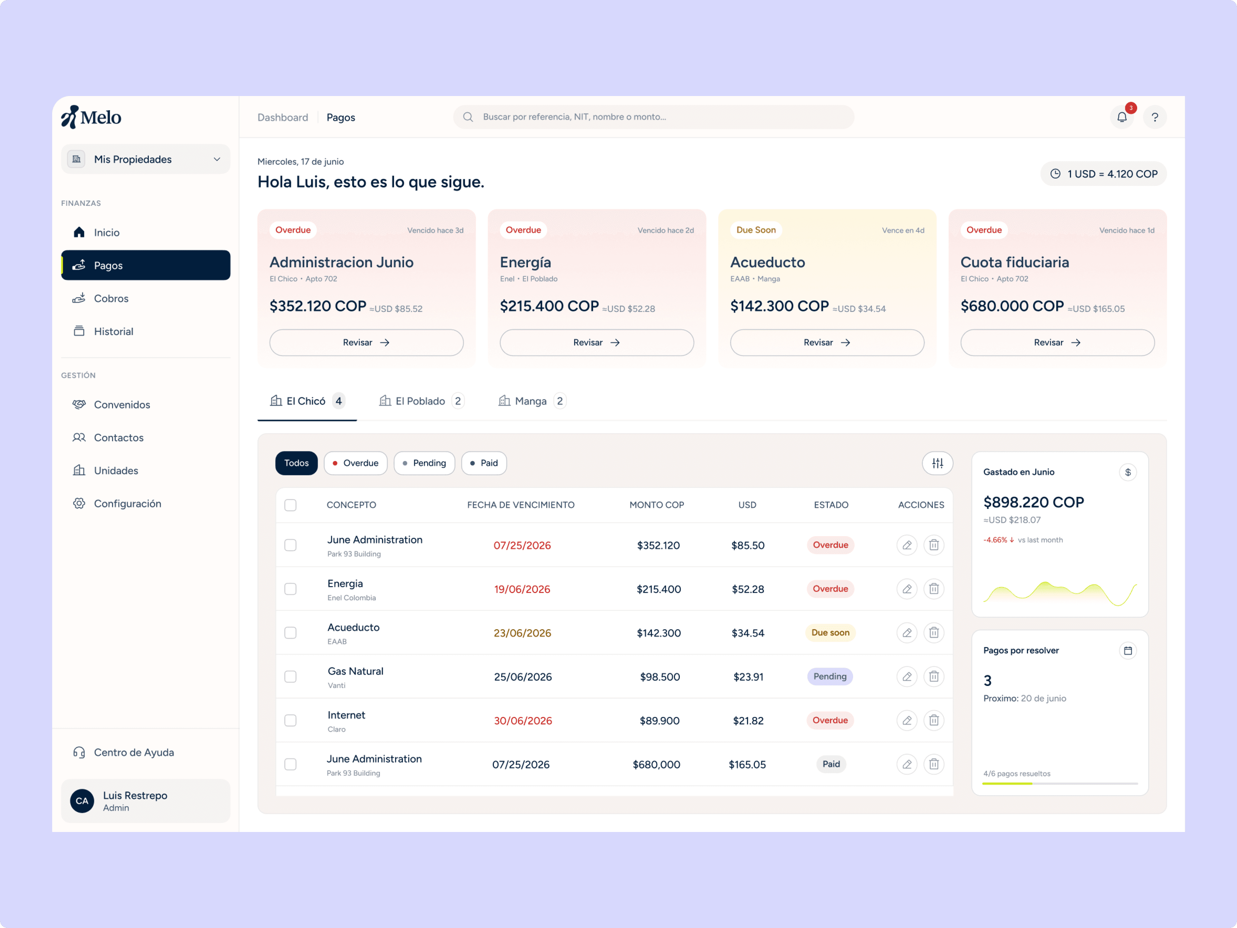Click the Pagos breadcrumb label
Image resolution: width=1237 pixels, height=928 pixels.
coord(340,118)
